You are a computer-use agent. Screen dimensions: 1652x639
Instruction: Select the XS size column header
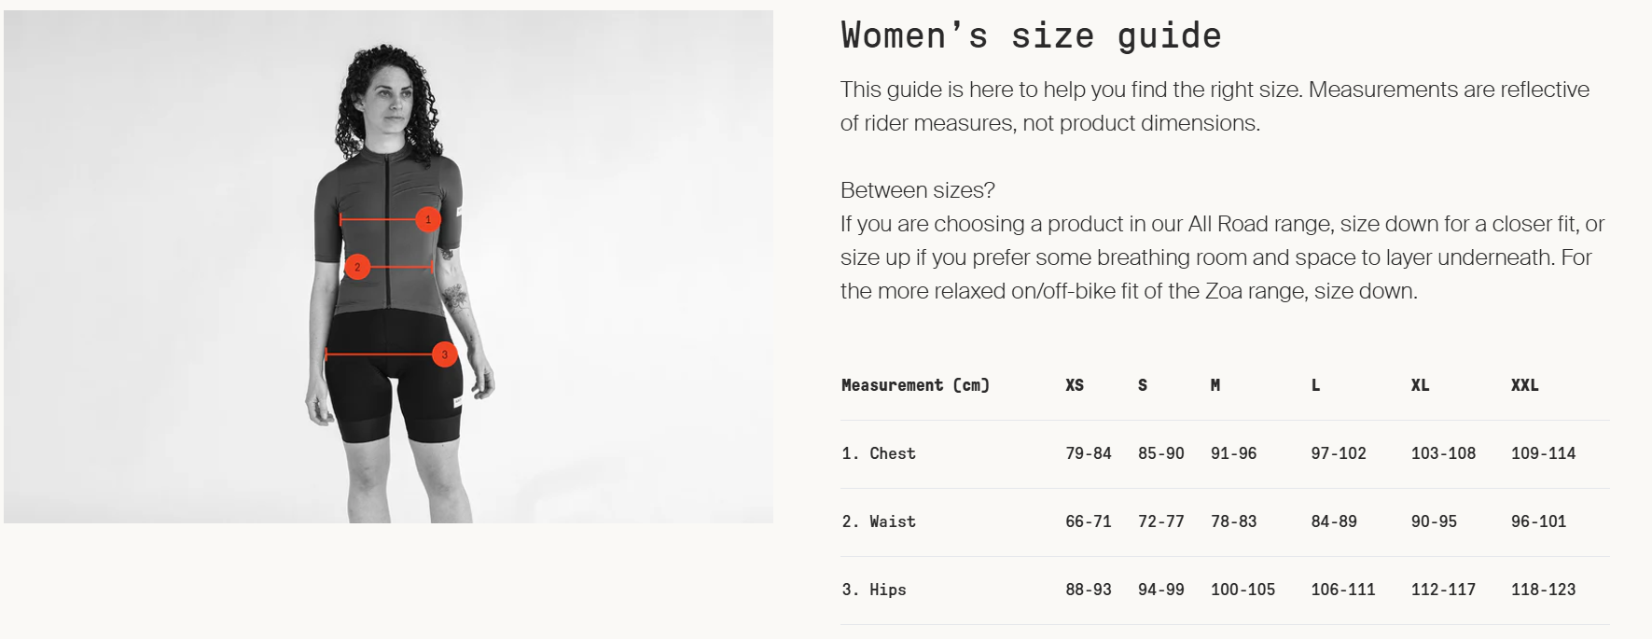[x=1075, y=385]
